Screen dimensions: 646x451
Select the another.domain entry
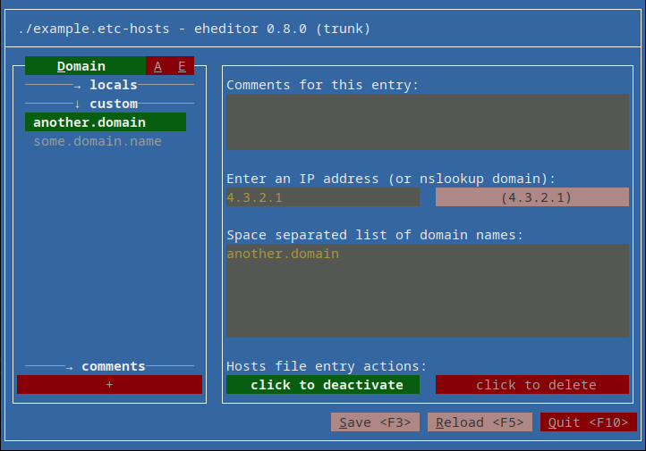[x=106, y=122]
